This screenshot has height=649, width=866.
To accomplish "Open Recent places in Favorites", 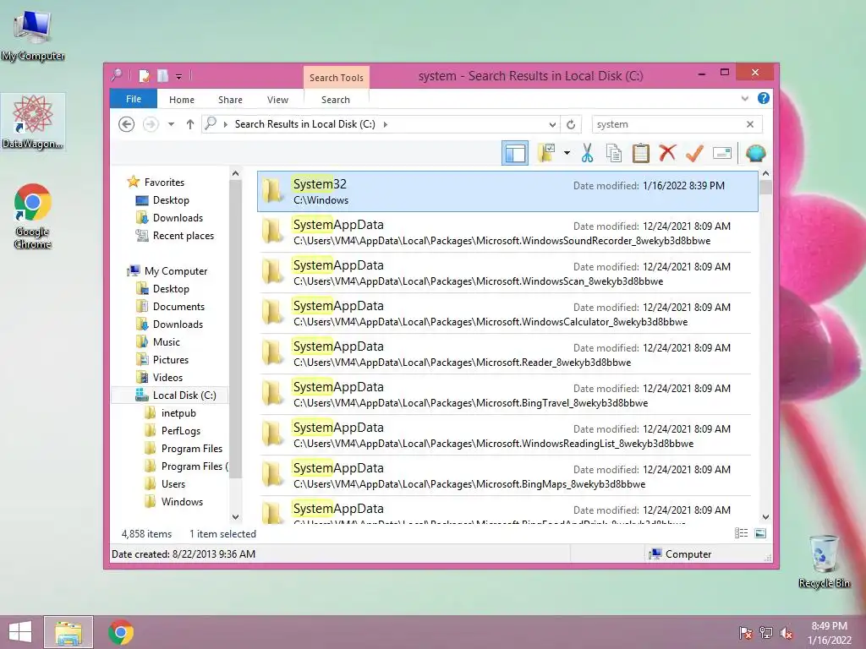I will coord(184,236).
